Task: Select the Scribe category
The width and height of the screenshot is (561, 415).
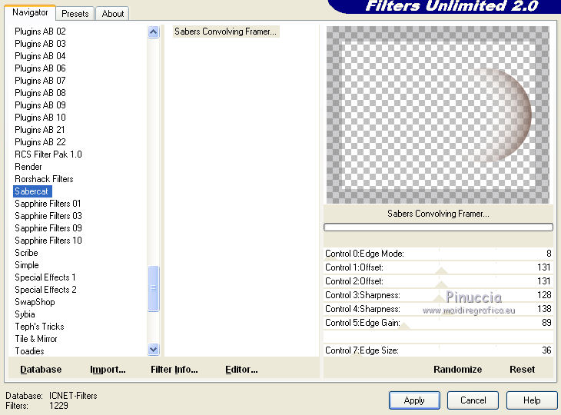Action: click(26, 253)
